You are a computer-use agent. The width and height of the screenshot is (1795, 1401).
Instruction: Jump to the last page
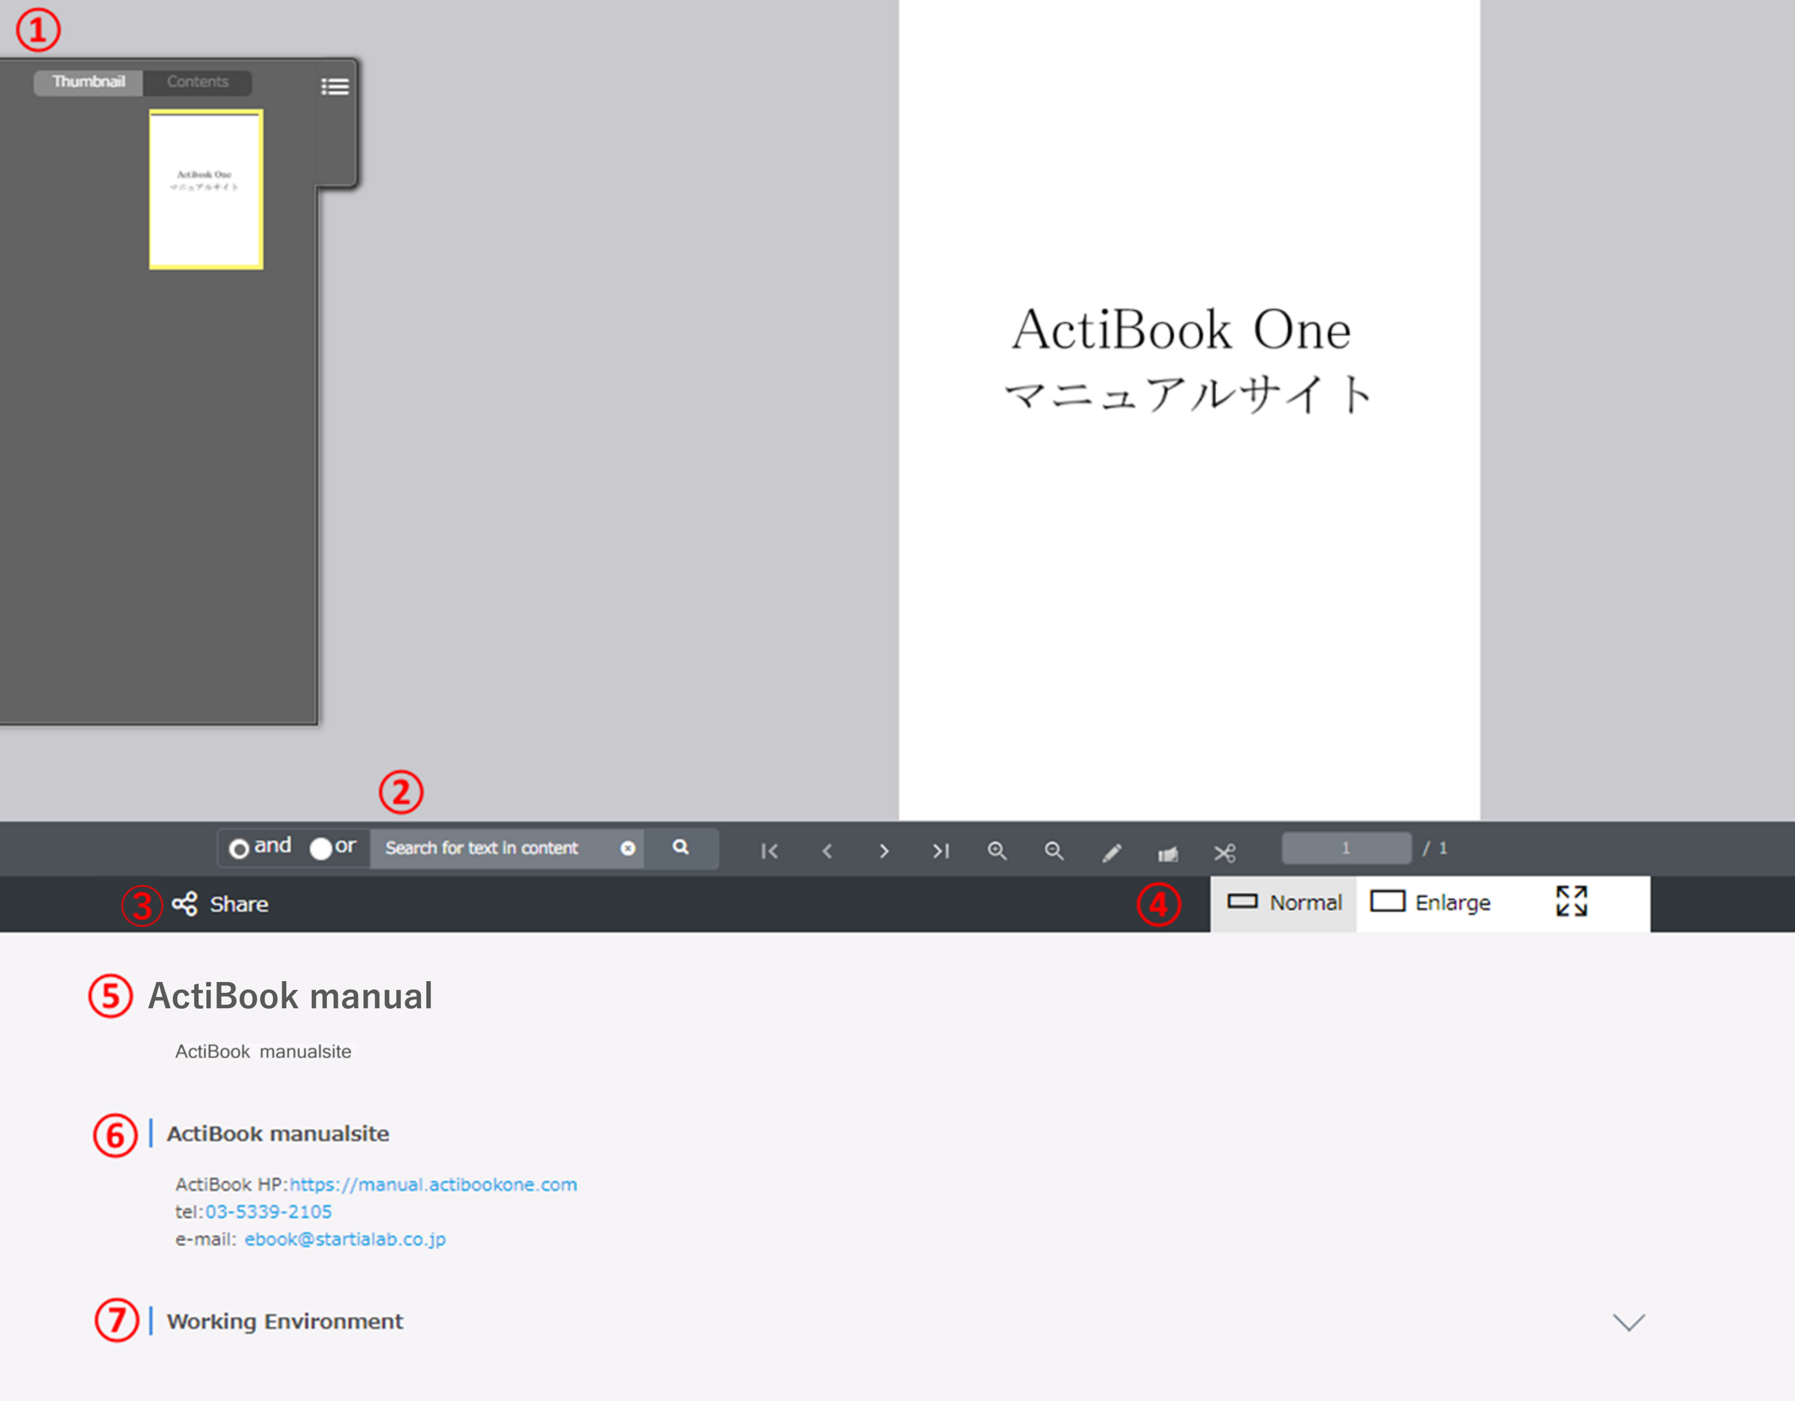(941, 850)
